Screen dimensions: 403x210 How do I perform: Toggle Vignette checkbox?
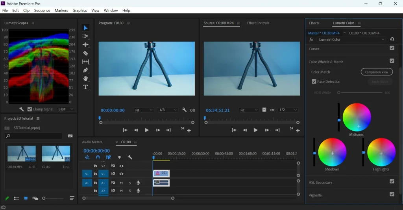392,194
